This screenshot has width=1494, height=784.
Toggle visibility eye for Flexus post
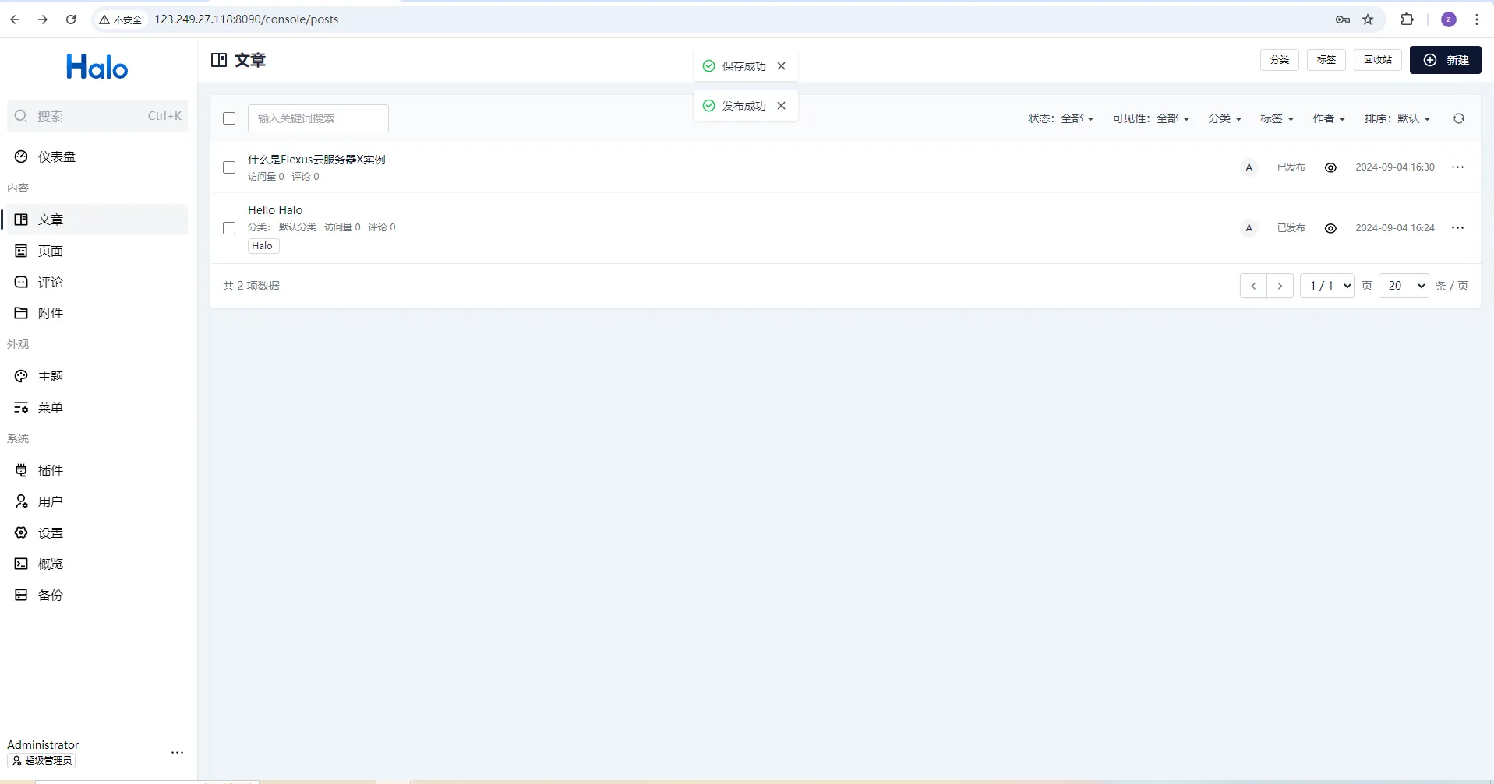[x=1330, y=167]
